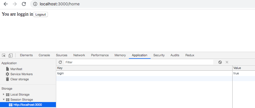Viewport: 255px width, 108px height.
Task: Click the Application section heading
Action: pos(9,63)
